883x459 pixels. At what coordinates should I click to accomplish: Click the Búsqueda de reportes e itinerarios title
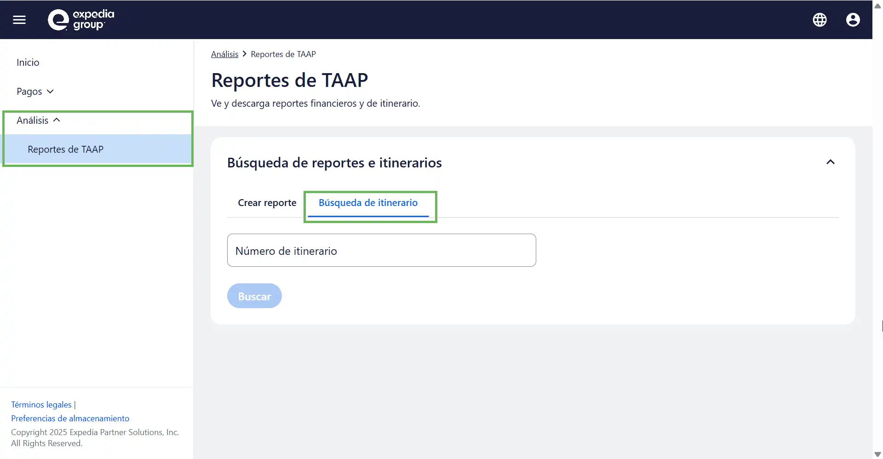(x=334, y=163)
